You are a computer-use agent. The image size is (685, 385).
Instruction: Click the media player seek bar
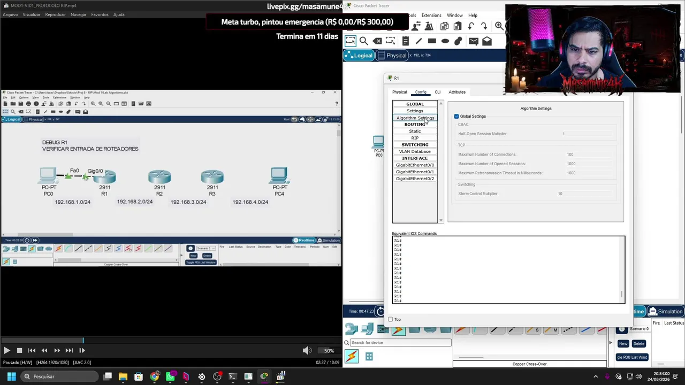171,340
